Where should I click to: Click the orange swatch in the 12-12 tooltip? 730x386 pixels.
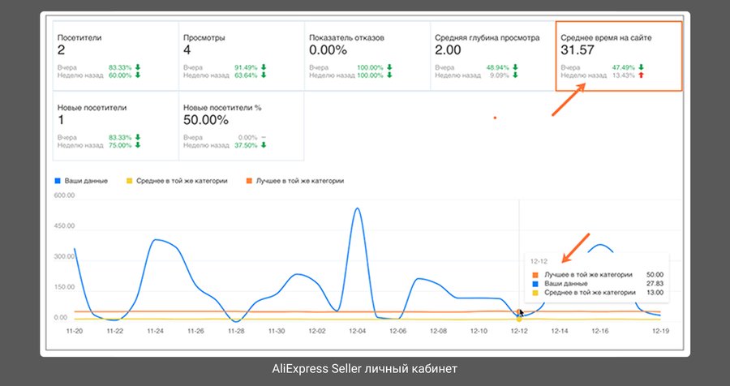tap(535, 275)
